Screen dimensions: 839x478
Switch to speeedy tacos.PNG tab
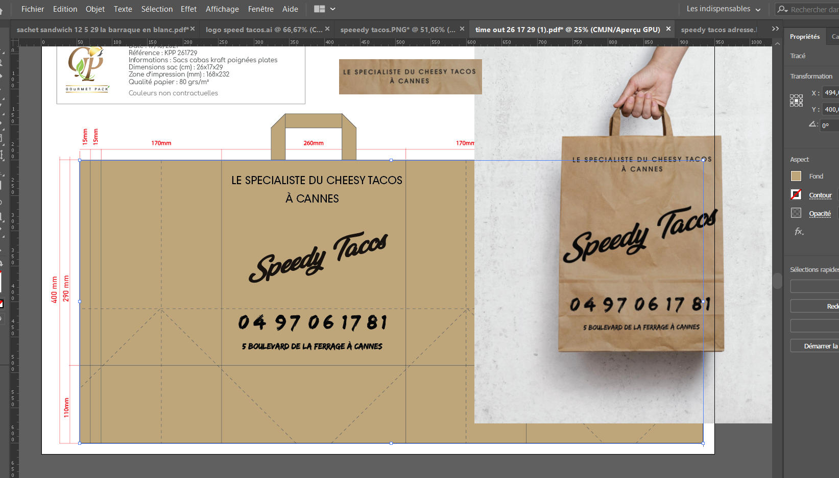(x=398, y=30)
